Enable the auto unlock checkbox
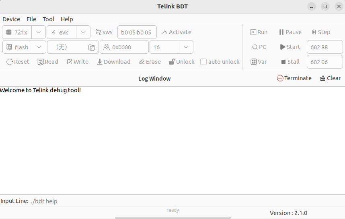Screen dimensions: 345x219 pos(203,62)
